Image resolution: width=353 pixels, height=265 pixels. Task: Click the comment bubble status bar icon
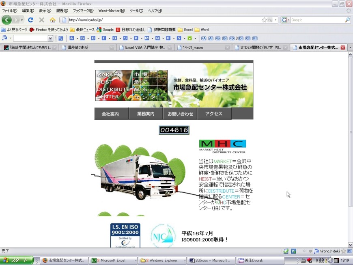point(310,251)
